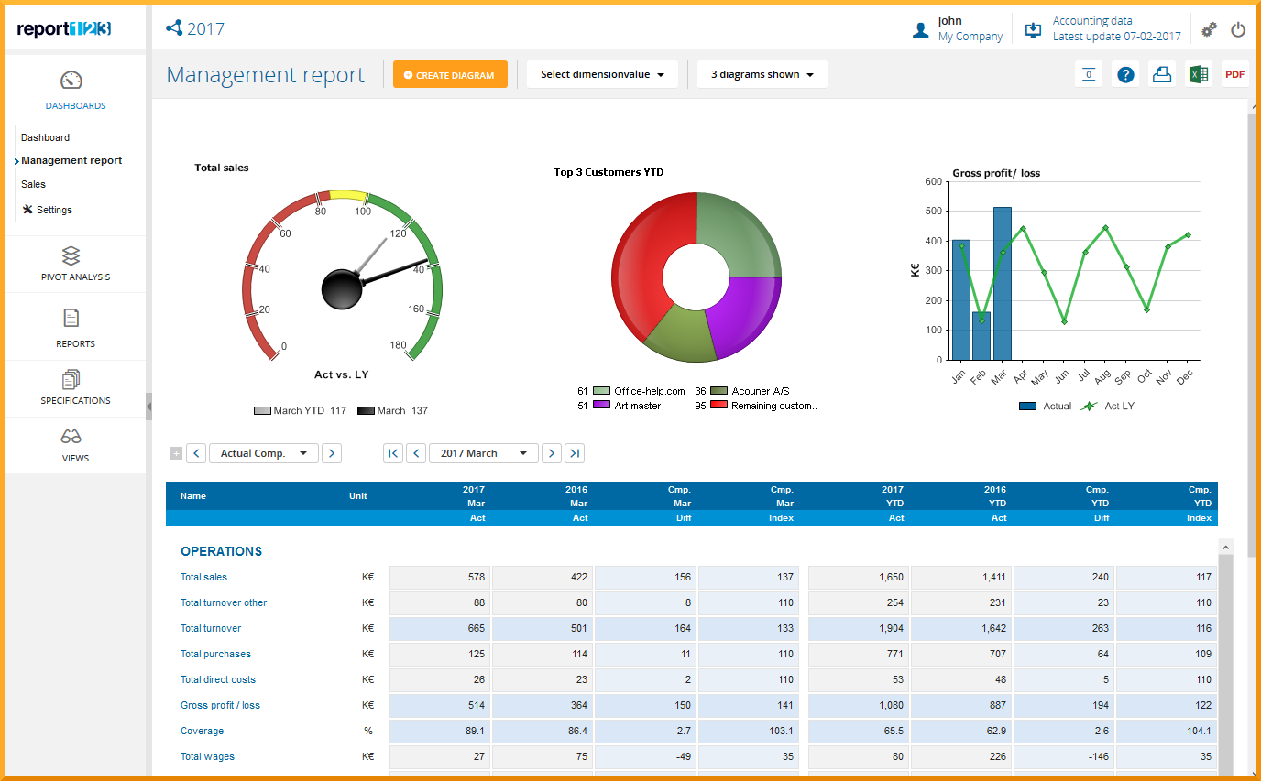
Task: Toggle the Actual legend series
Action: (1028, 406)
